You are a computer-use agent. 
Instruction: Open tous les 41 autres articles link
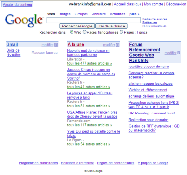[x=88, y=87]
